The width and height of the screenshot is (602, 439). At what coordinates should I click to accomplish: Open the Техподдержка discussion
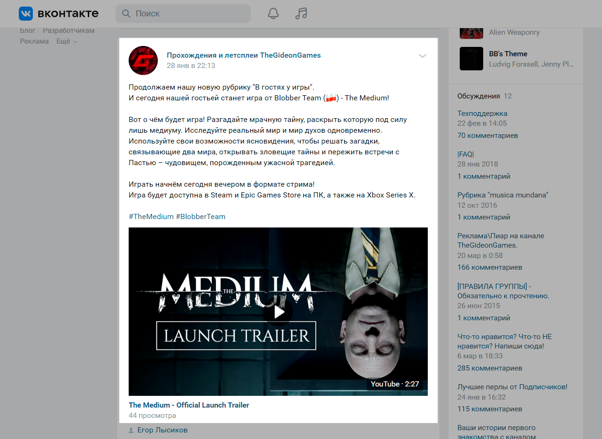click(482, 114)
